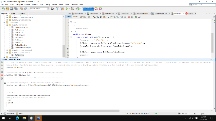Image resolution: width=216 pixels, height=121 pixels.
Task: Select the TestTimer.java file in Projects tree
Action: [19, 55]
